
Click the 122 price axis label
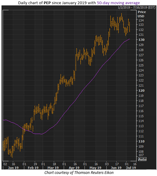point(141,80)
